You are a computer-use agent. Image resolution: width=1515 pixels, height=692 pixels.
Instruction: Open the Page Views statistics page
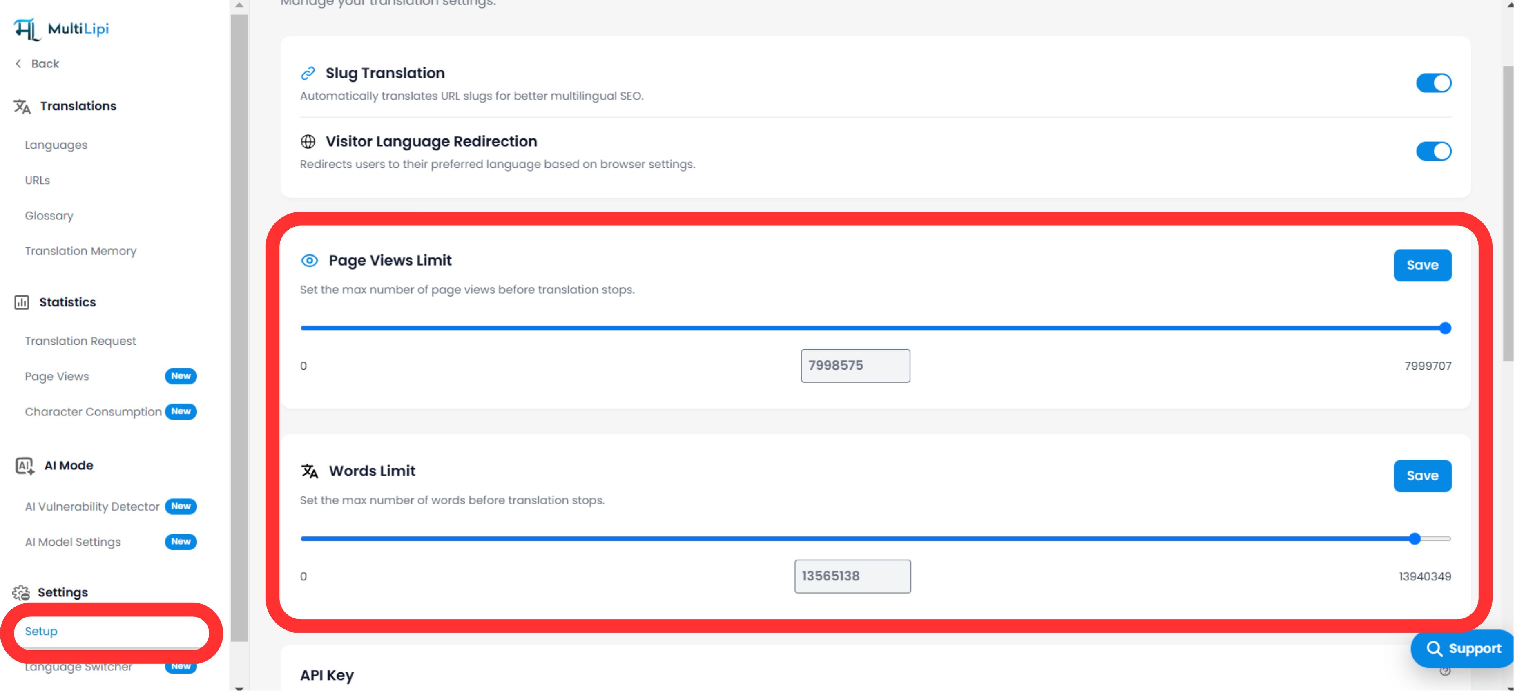pos(56,376)
